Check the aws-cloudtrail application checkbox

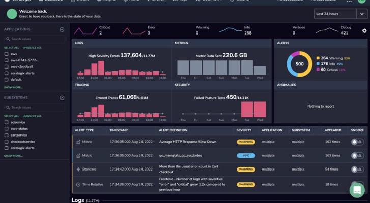[6, 66]
